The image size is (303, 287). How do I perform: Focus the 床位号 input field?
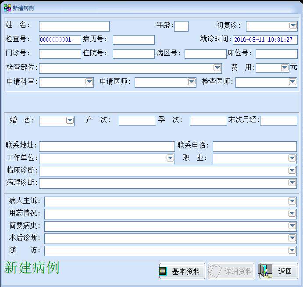click(x=277, y=54)
